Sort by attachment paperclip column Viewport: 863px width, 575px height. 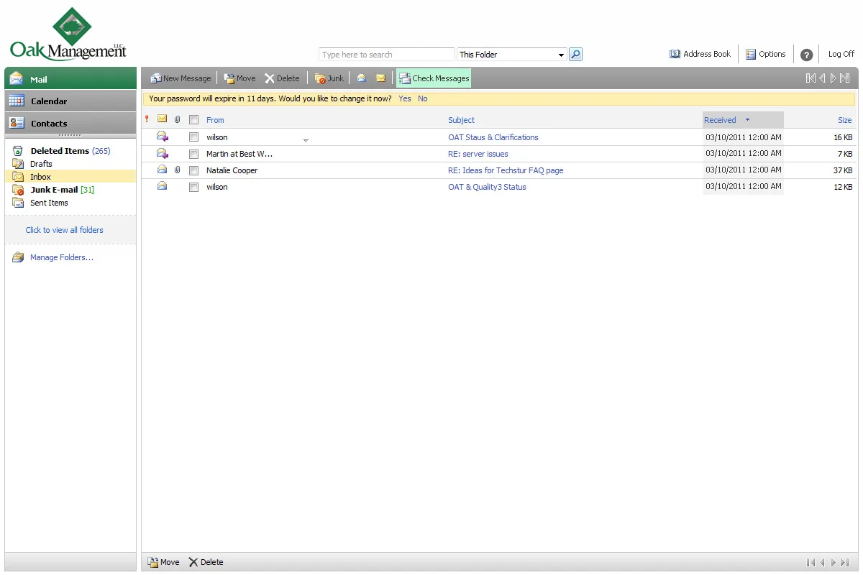[x=178, y=119]
